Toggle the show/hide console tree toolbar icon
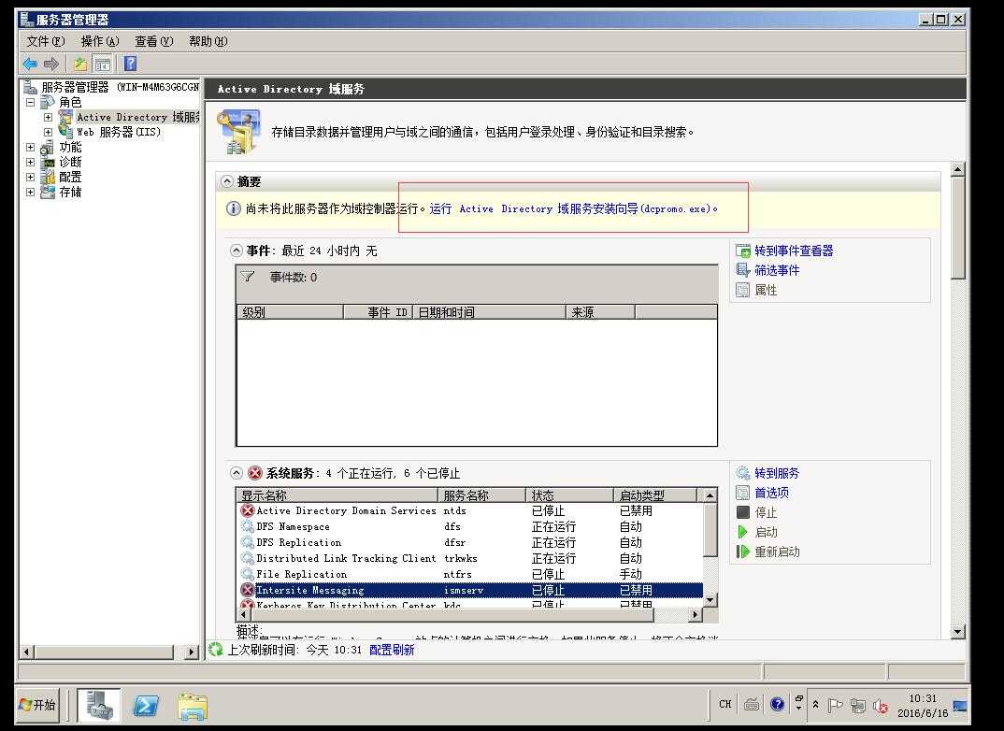 click(x=103, y=64)
